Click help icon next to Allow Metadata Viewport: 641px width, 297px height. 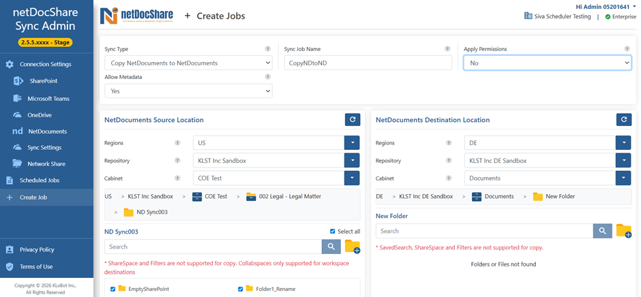[268, 76]
